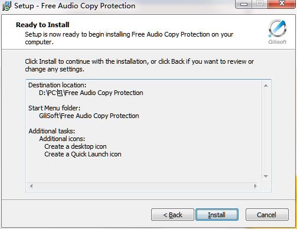This screenshot has height=229, width=297.
Task: Click the horizontal scroll left arrow
Action: [x=31, y=186]
